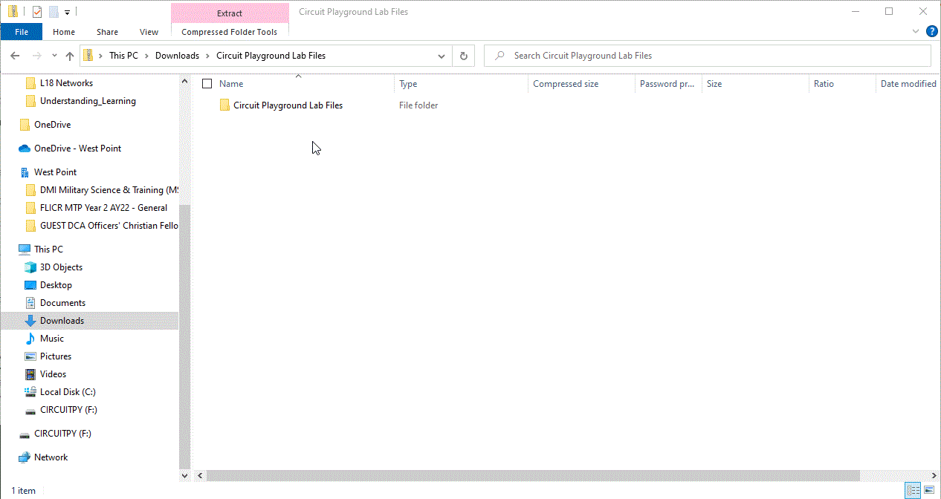
Task: Click the Desktop icon in the sidebar
Action: pos(30,285)
